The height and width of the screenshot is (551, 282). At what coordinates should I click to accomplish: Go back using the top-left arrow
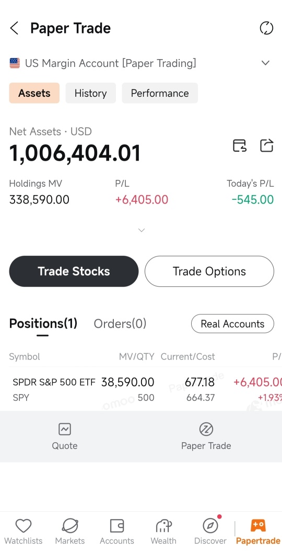[14, 28]
